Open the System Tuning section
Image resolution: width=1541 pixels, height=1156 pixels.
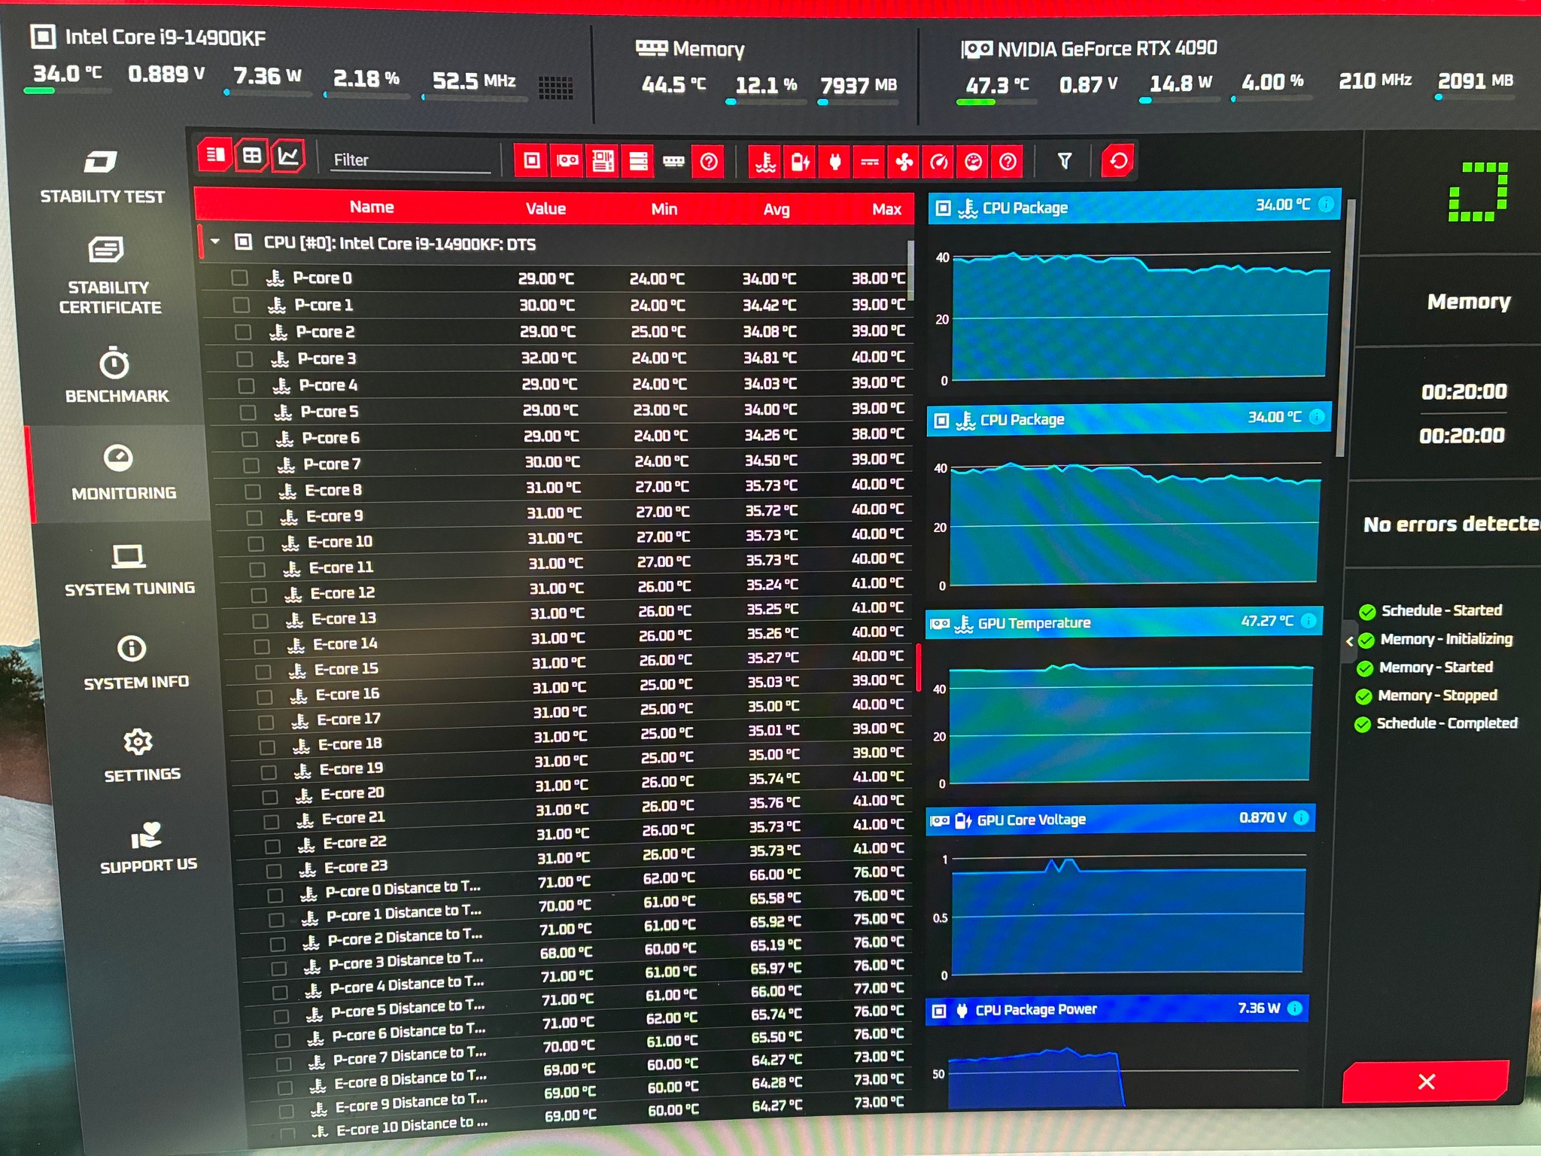(129, 570)
